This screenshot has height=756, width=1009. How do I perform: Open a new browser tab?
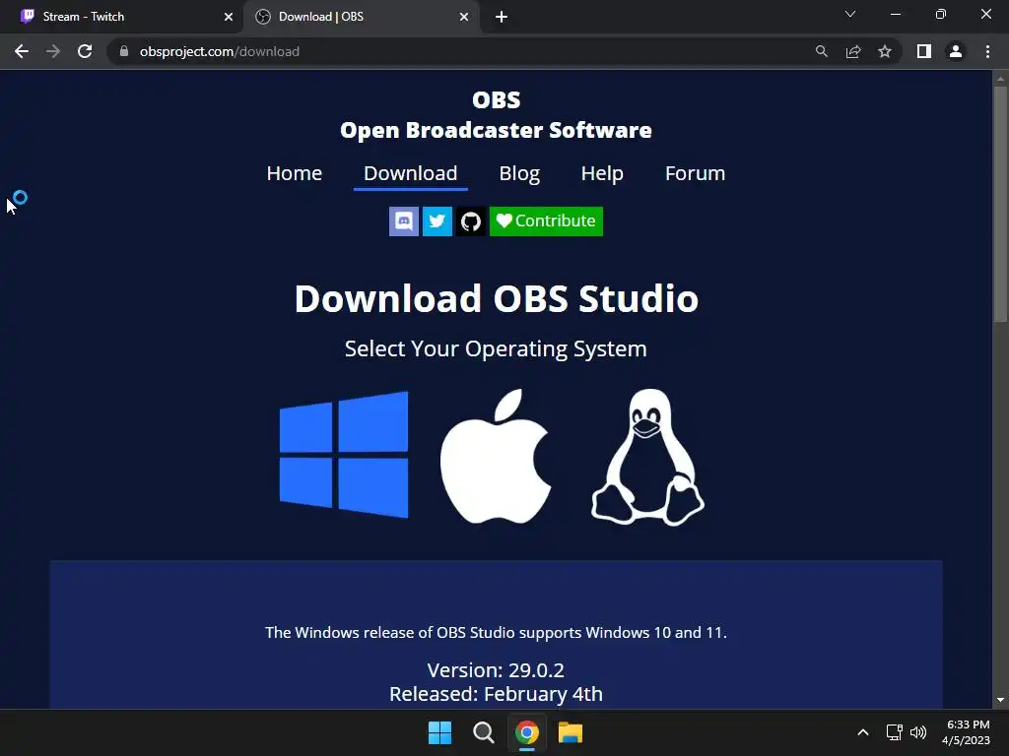[502, 17]
